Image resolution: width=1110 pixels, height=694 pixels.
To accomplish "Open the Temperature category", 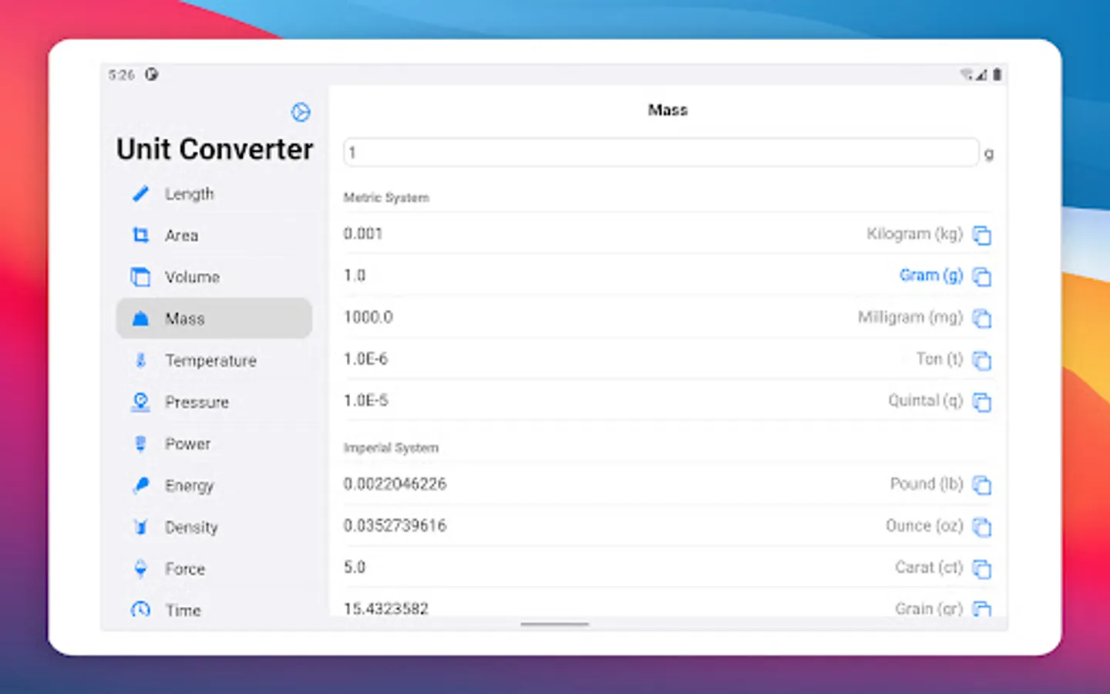I will 214,360.
